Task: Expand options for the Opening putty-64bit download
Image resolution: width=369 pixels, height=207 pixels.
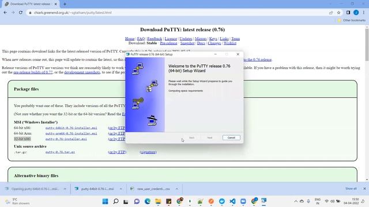Action: coord(65,189)
